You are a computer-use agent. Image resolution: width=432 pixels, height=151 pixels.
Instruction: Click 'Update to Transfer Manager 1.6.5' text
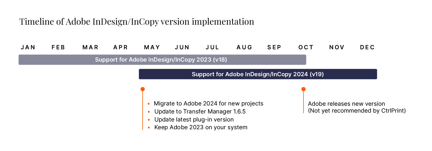(200, 111)
